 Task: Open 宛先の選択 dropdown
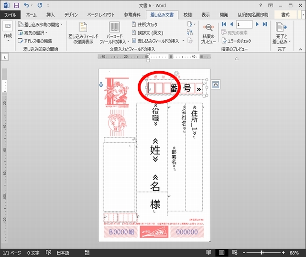(x=33, y=33)
